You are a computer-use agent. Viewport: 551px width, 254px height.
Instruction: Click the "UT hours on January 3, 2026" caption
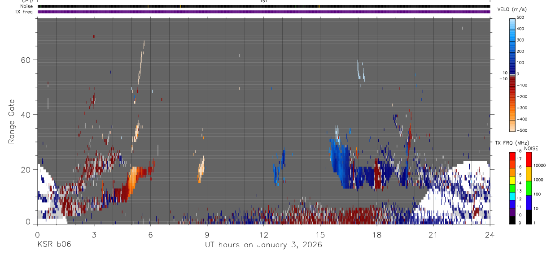pyautogui.click(x=263, y=245)
